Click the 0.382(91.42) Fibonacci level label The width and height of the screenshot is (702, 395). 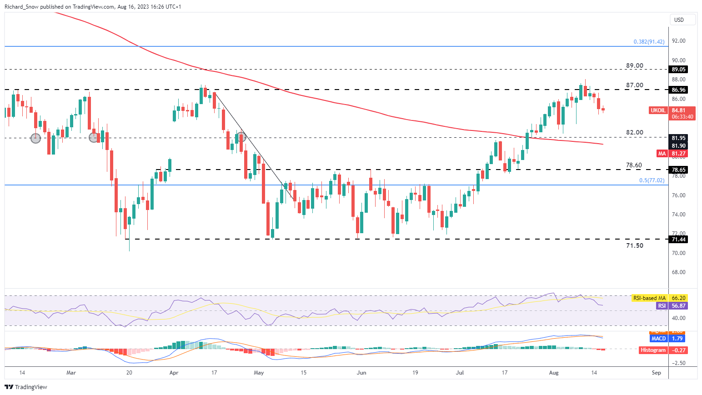pos(649,42)
